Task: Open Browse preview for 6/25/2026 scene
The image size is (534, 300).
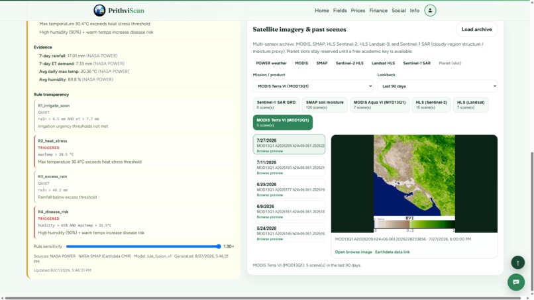Action: pyautogui.click(x=270, y=195)
